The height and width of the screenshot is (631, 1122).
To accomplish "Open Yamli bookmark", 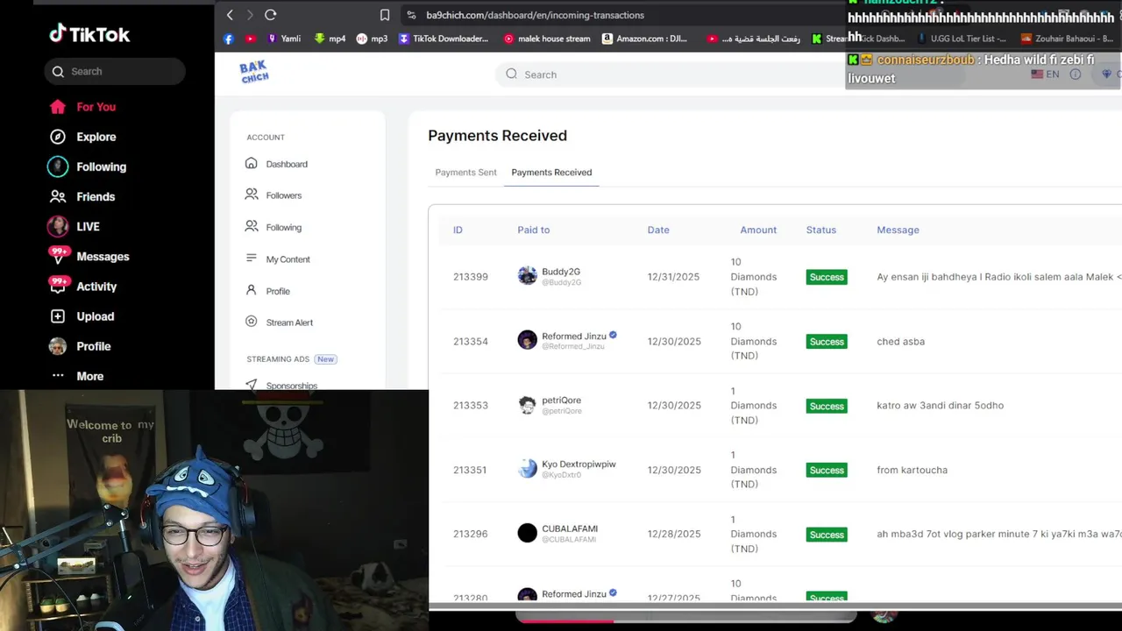I will click(284, 39).
